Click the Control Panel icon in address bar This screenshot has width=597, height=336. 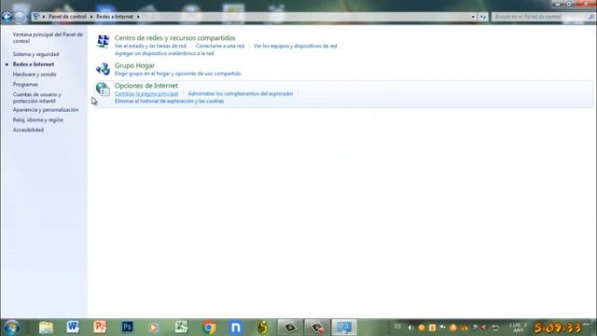point(36,17)
